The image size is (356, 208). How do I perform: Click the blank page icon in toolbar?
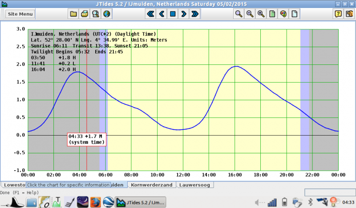point(294,14)
